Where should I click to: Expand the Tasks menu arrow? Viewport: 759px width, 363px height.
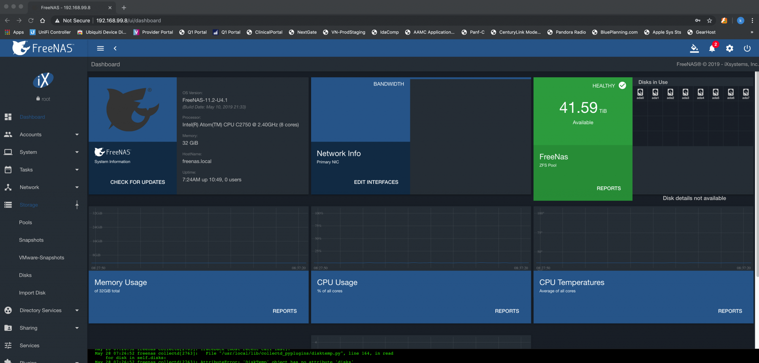[x=77, y=170]
